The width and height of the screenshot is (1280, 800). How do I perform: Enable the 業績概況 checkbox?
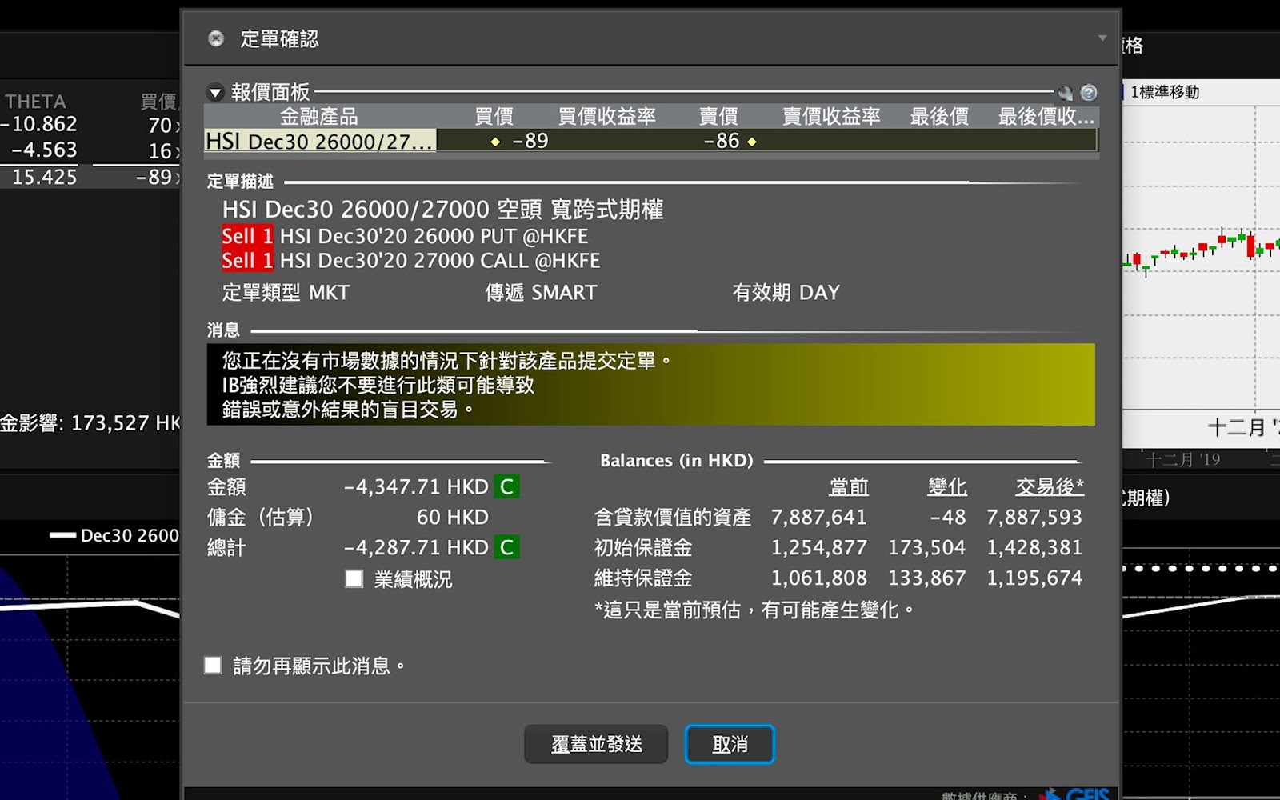pos(354,578)
